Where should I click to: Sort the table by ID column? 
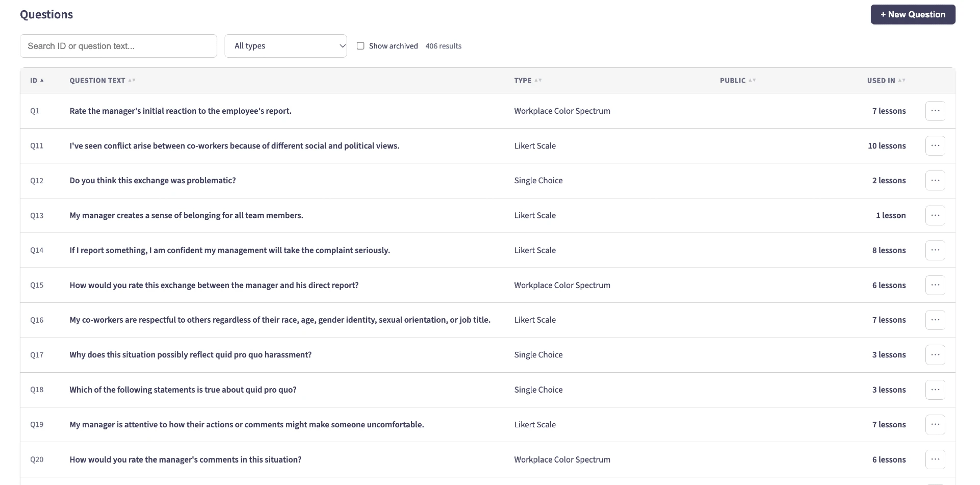[37, 80]
